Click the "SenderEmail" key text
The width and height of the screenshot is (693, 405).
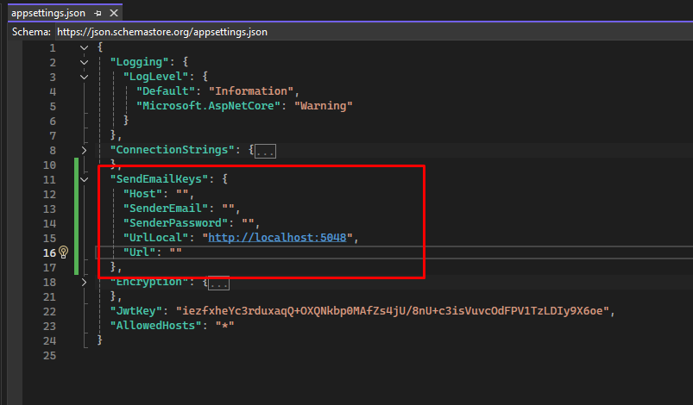166,208
